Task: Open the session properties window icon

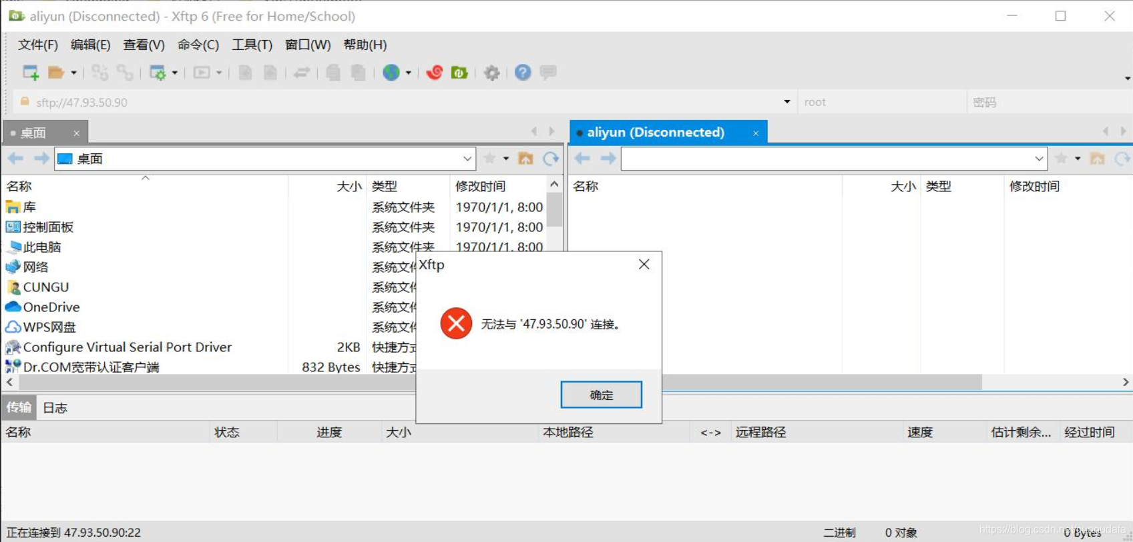Action: 158,73
